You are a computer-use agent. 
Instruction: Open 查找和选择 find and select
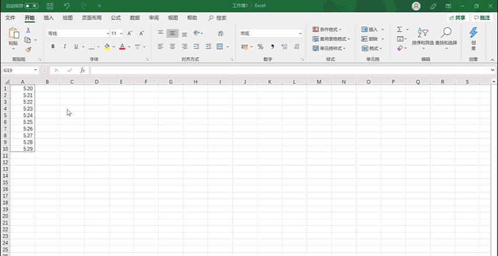pos(446,38)
